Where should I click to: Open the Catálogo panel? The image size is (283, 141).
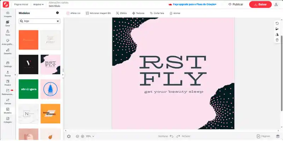[x=7, y=65]
